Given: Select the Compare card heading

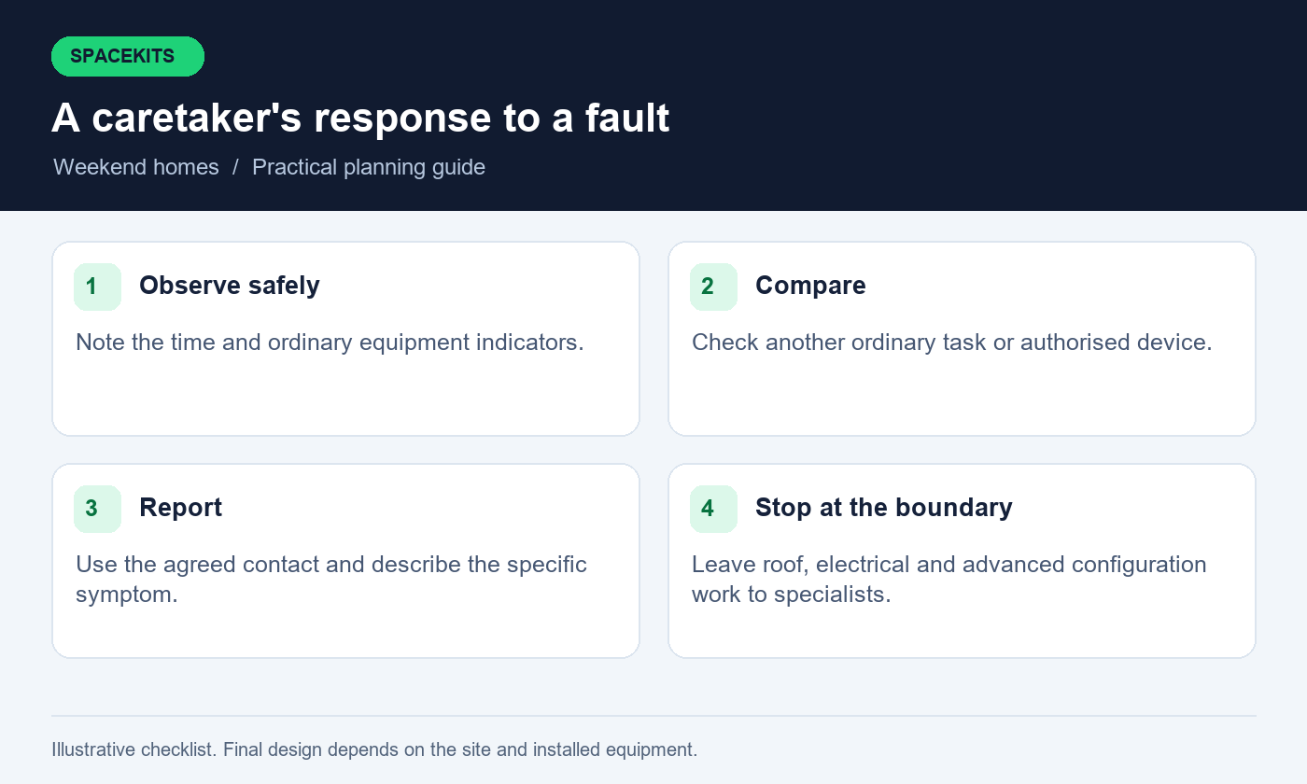Looking at the screenshot, I should coord(810,286).
